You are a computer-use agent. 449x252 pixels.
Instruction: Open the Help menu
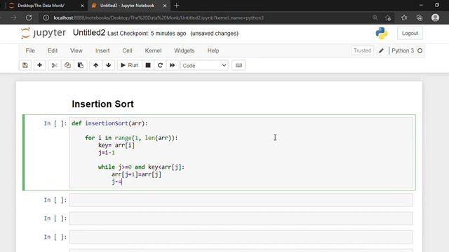pos(213,50)
